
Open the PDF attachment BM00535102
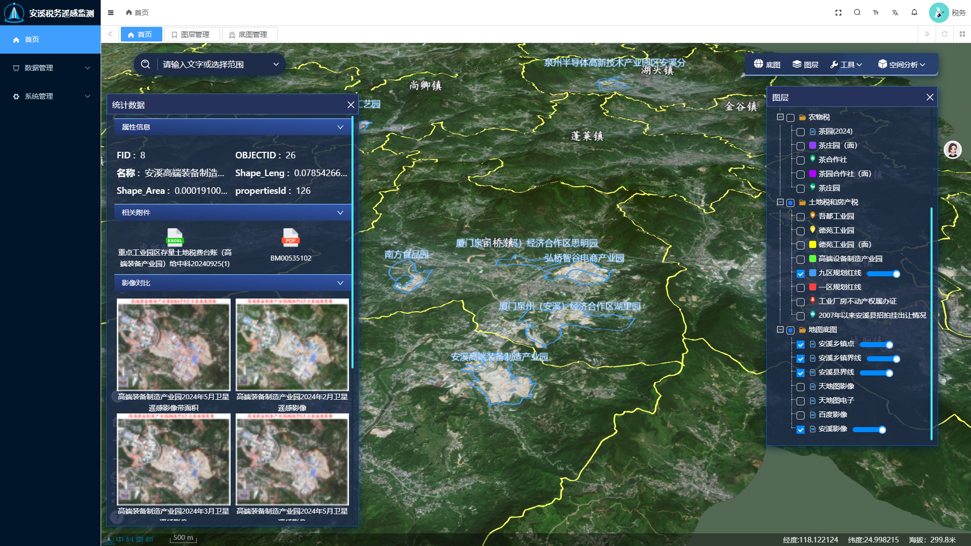tap(290, 238)
